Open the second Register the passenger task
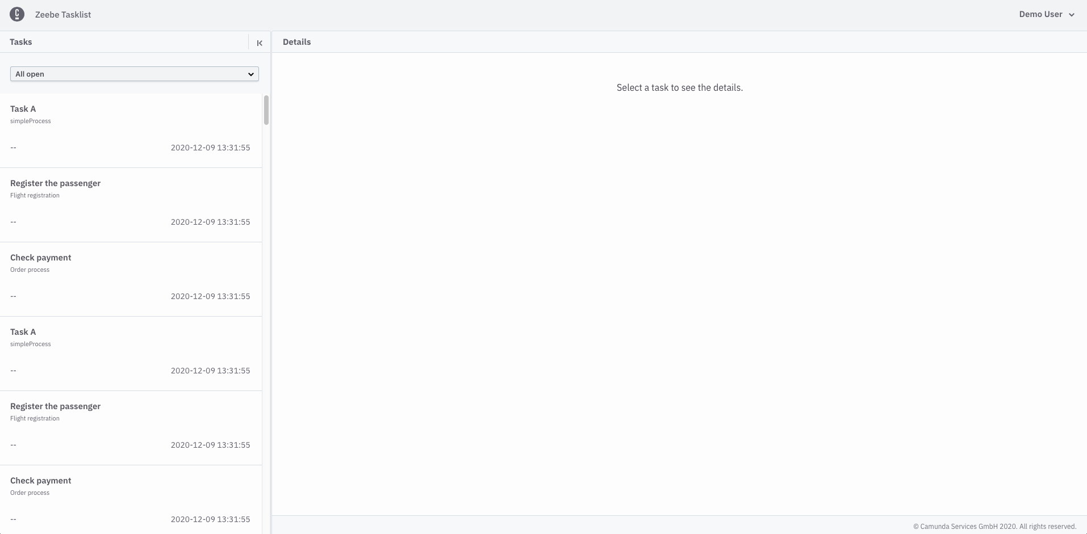This screenshot has height=534, width=1087. click(x=55, y=406)
